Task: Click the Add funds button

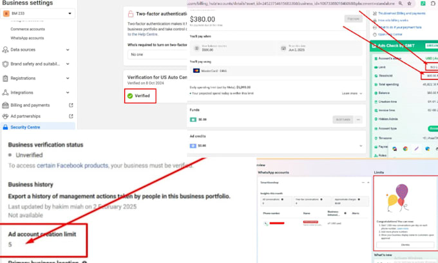Action: (343, 120)
